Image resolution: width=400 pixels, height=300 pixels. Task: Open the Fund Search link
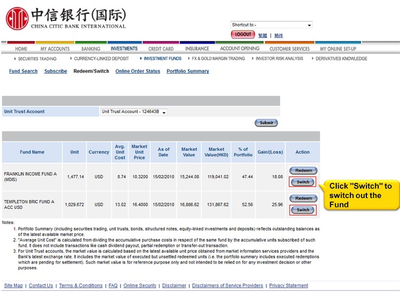pyautogui.click(x=23, y=71)
